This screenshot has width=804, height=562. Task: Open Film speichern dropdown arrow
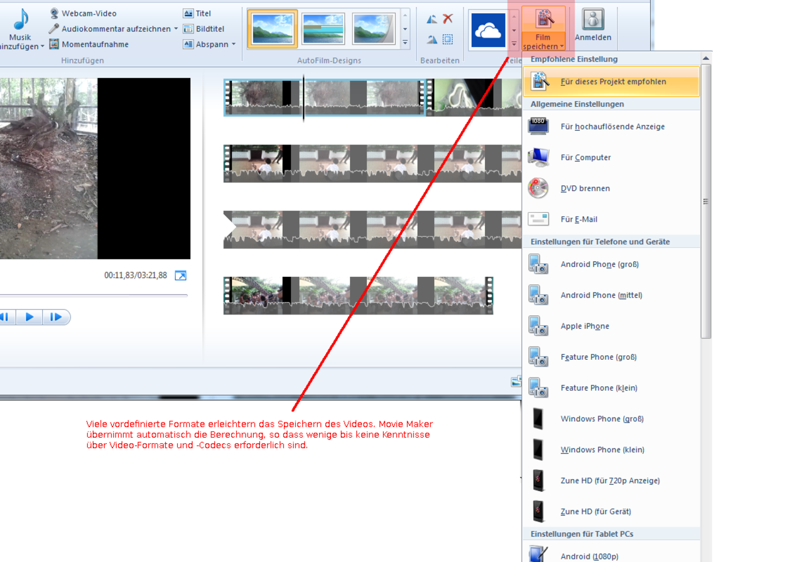coord(562,47)
